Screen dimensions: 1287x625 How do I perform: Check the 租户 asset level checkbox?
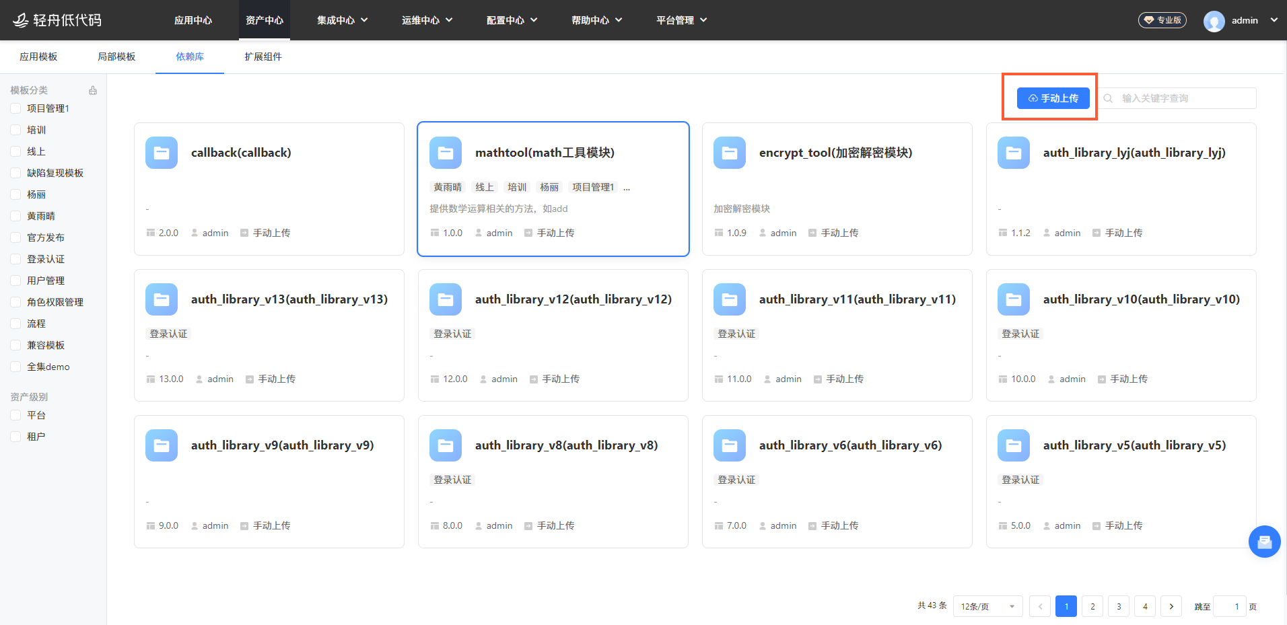point(15,437)
